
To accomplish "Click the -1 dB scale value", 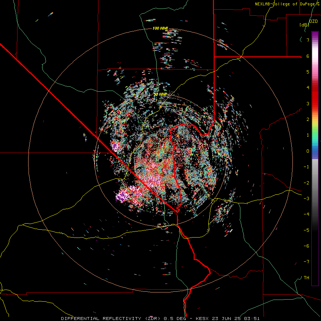I will click(x=306, y=167).
